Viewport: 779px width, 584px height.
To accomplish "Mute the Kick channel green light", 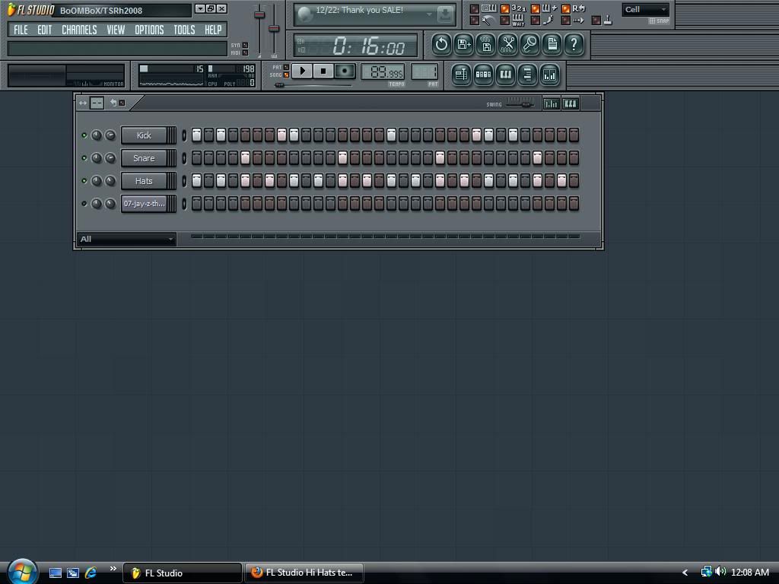I will 84,135.
